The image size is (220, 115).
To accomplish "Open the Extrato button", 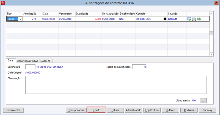I will [97, 110].
